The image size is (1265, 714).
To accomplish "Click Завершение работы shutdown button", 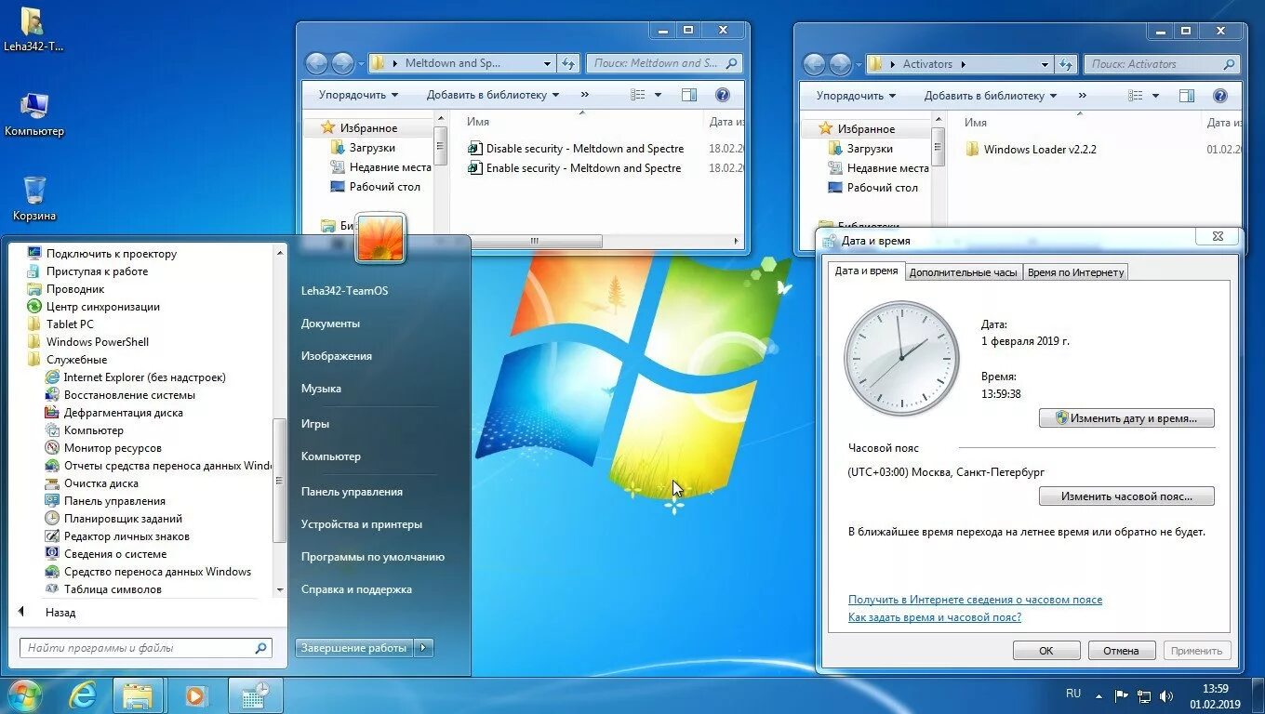I will [x=354, y=648].
